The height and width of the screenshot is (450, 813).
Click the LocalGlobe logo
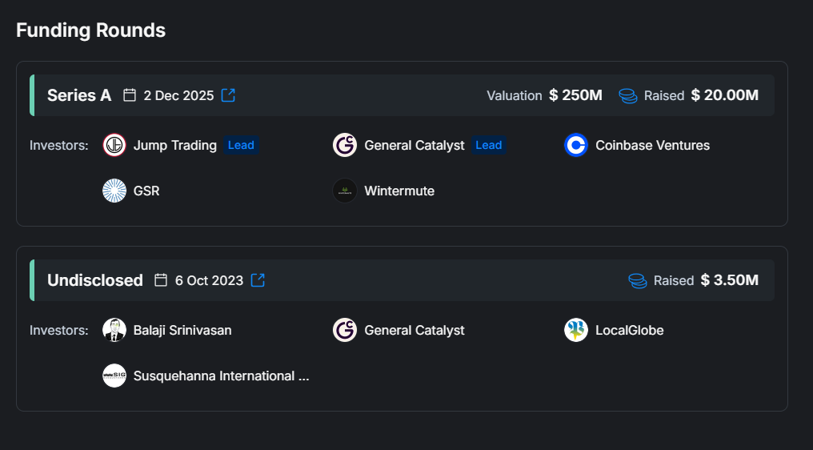576,330
